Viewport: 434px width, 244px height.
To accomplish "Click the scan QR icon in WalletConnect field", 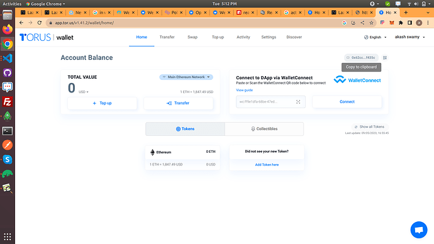I will 298,102.
